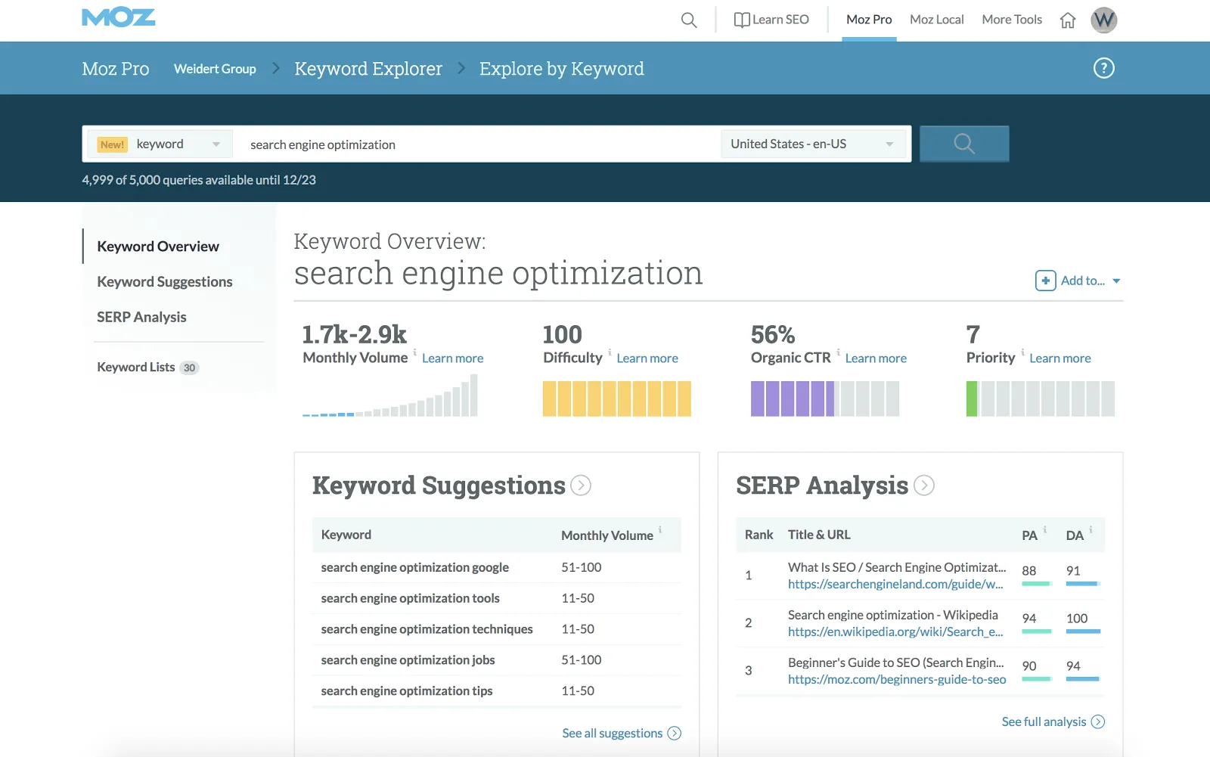Viewport: 1210px width, 757px height.
Task: Select Keyword Overview in sidebar
Action: click(158, 247)
